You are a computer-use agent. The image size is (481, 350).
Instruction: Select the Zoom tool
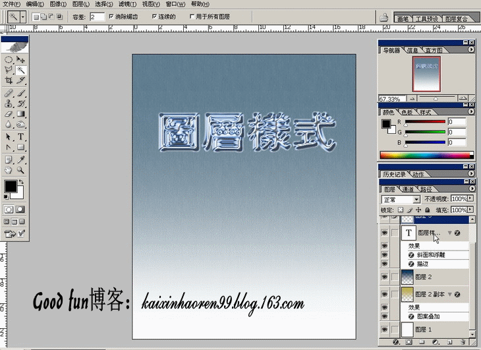(x=20, y=170)
